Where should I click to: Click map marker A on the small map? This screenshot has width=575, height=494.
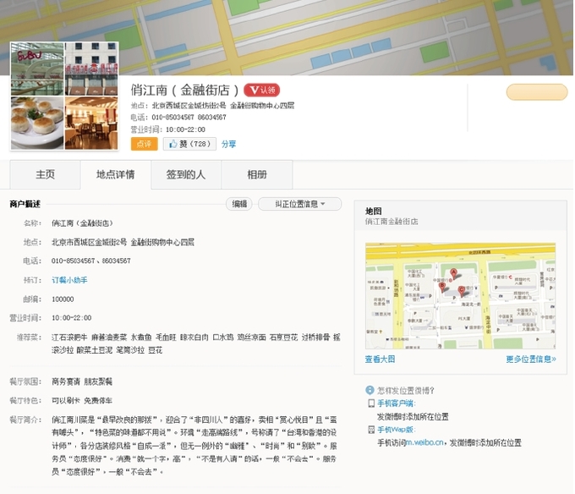click(453, 273)
